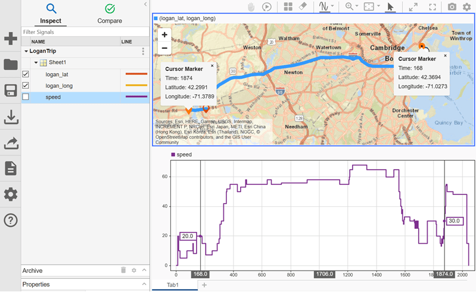Viewport: 476px width, 292px height.
Task: Open help question mark icon
Action: (x=11, y=220)
